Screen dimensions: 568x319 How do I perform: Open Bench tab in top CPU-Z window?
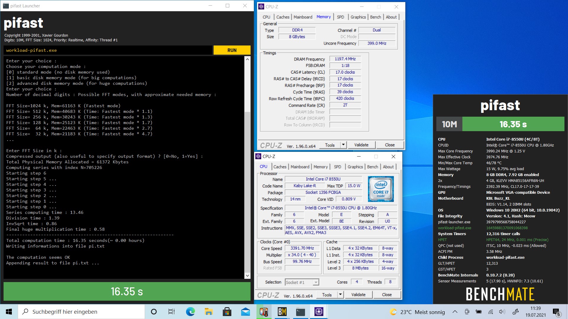tap(375, 17)
